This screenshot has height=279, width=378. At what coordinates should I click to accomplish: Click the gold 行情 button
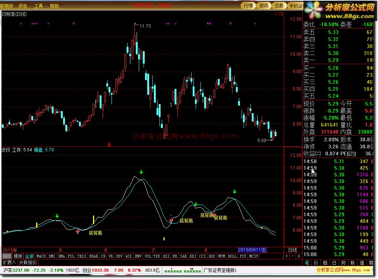[248, 6]
